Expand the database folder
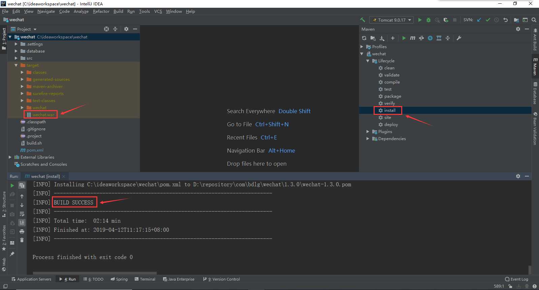 coord(16,51)
